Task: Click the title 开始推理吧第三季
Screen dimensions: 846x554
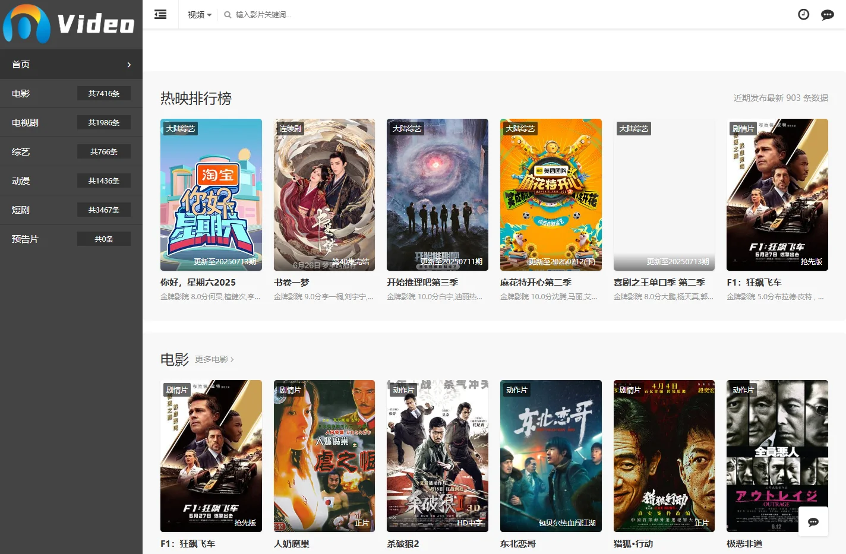Action: 422,283
